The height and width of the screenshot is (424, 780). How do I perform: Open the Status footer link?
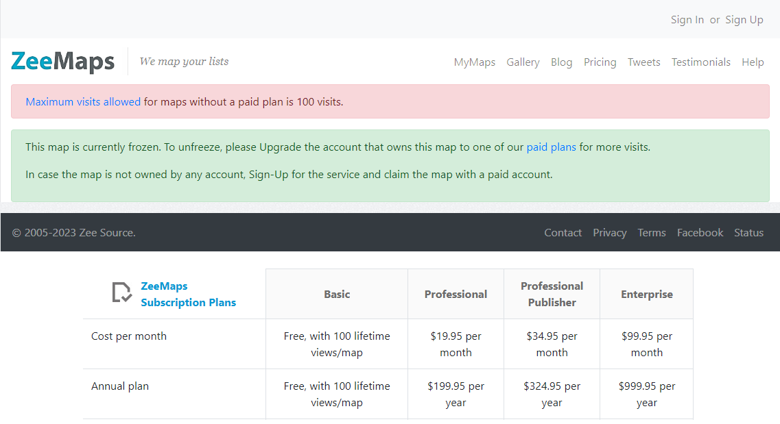pyautogui.click(x=748, y=232)
